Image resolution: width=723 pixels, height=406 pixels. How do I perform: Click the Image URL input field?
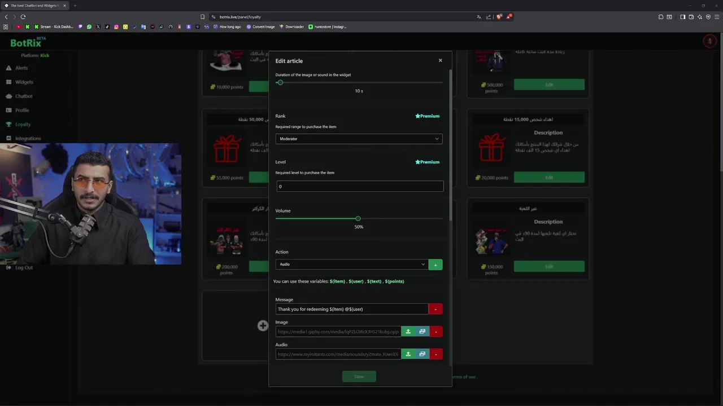click(x=338, y=332)
